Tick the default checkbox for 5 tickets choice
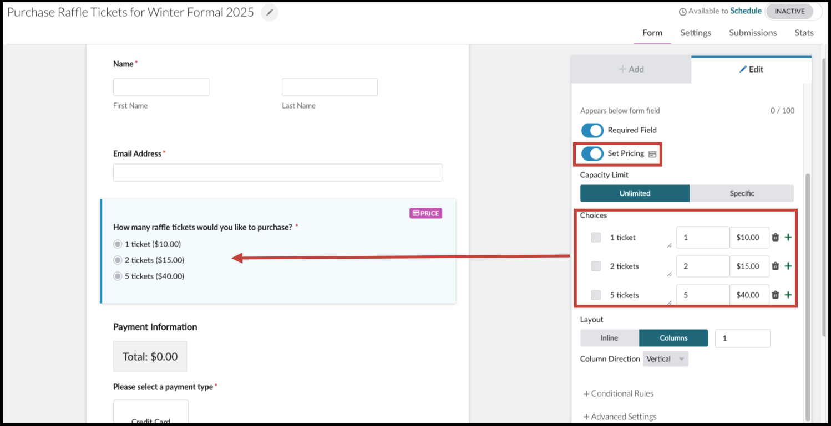The height and width of the screenshot is (426, 831). point(596,295)
